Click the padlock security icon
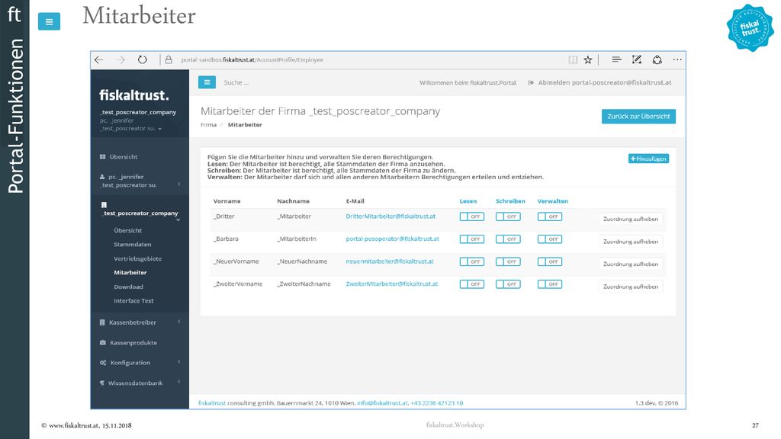The width and height of the screenshot is (781, 439). tap(169, 59)
